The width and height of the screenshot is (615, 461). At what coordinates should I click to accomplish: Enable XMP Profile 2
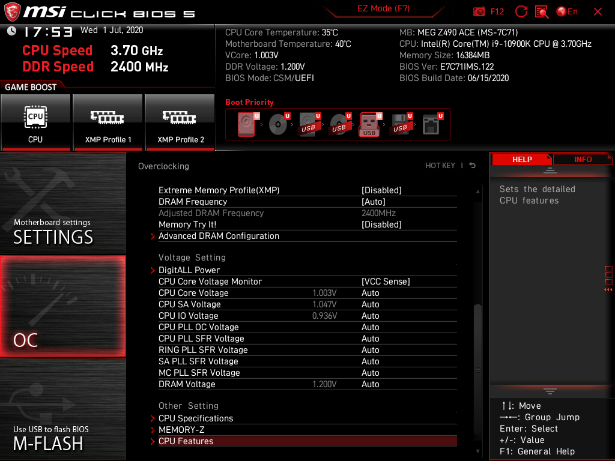pos(180,122)
